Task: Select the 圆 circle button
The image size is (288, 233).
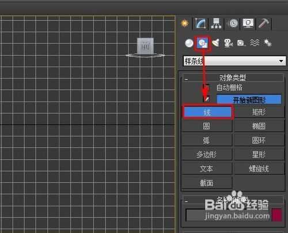Action: pos(207,126)
